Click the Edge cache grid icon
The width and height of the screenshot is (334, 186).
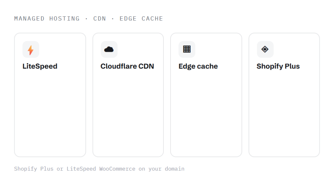187,49
